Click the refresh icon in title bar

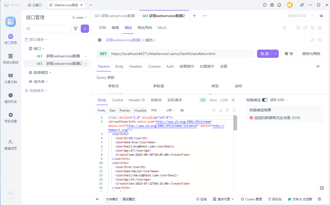(265, 5)
